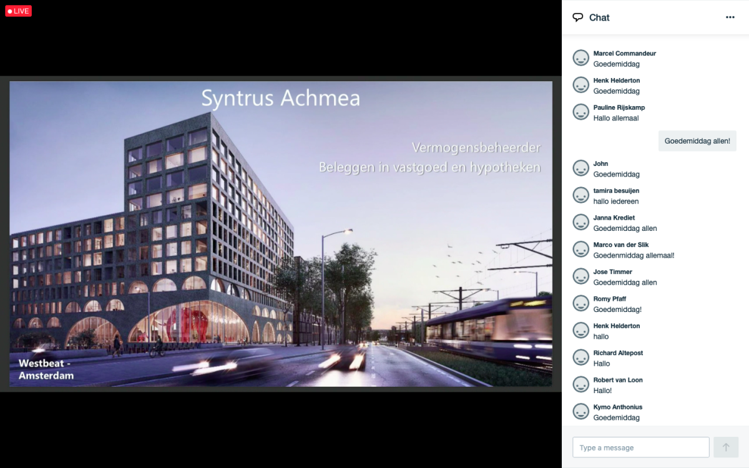Open the chat options three-dot menu

(x=730, y=17)
